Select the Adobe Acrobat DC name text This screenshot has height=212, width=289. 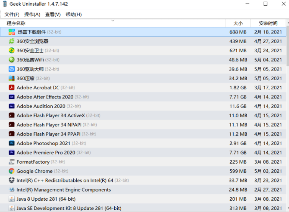(x=38, y=87)
